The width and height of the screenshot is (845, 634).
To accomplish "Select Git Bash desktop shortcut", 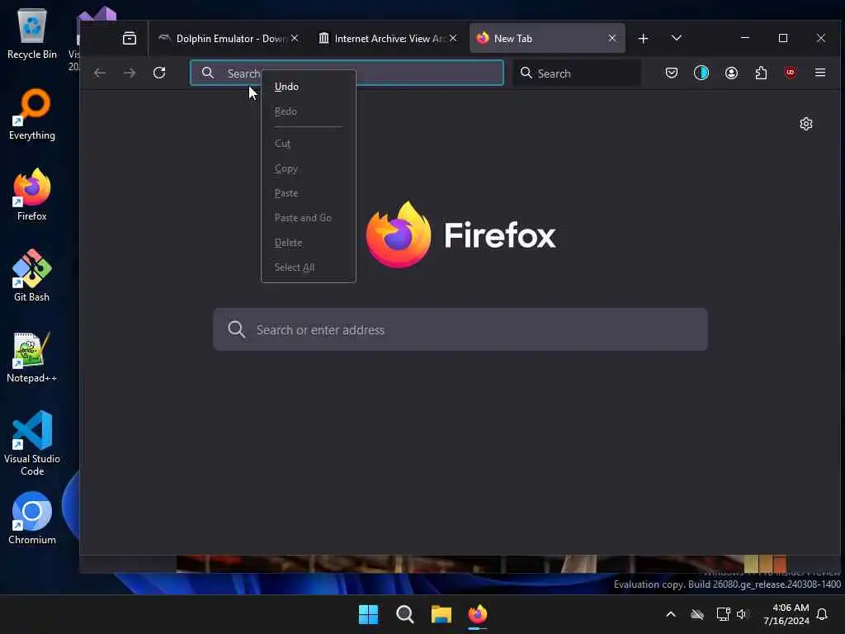I will (x=32, y=276).
